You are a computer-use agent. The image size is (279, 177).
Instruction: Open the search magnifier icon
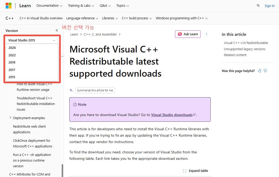258,5
